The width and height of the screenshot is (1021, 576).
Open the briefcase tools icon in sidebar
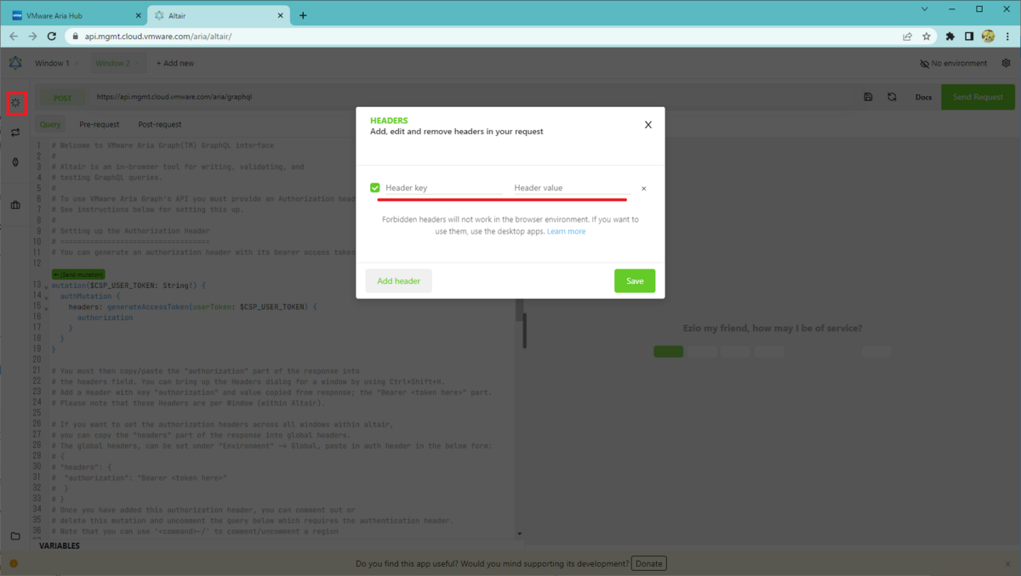[x=15, y=205]
